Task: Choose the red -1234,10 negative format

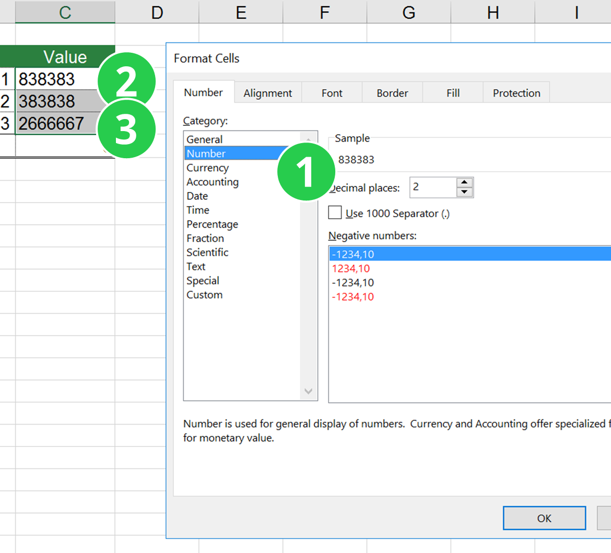Action: [366, 296]
